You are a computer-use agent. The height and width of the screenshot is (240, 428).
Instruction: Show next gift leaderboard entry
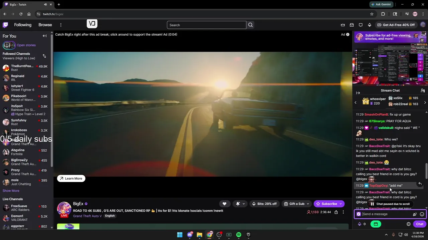tap(425, 103)
